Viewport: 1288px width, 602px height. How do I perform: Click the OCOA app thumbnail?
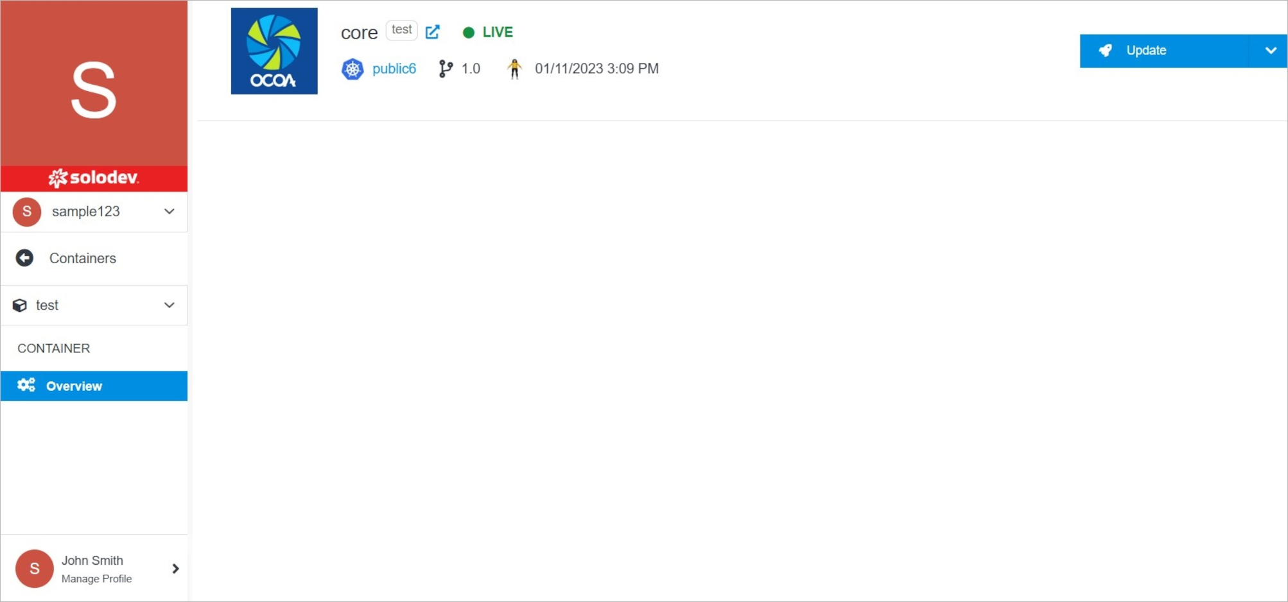[274, 51]
